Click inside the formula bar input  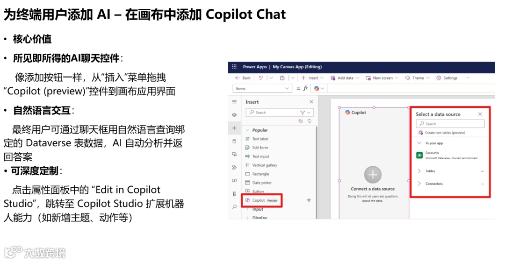point(411,89)
